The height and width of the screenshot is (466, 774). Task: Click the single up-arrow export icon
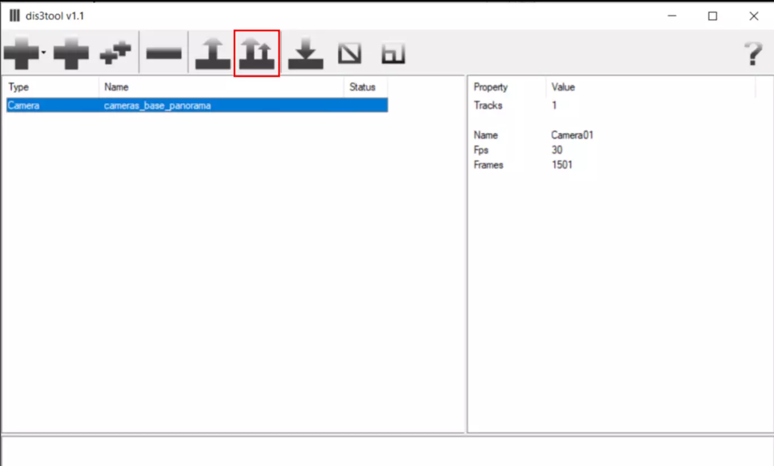212,54
